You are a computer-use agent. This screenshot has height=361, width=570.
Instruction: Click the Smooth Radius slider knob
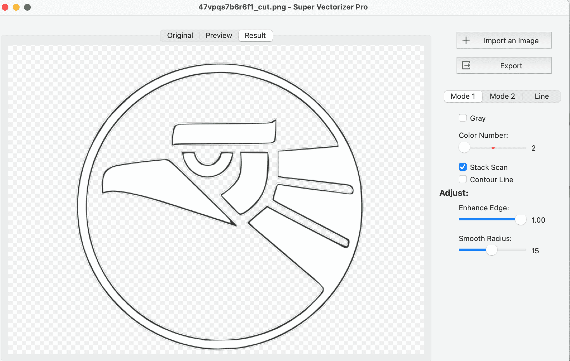[x=492, y=250]
